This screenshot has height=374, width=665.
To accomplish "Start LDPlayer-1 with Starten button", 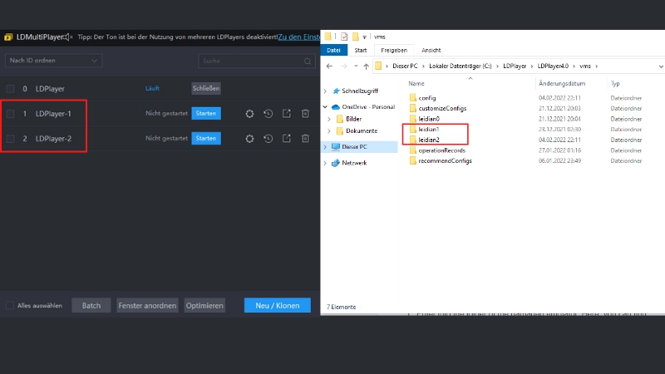I will click(206, 114).
